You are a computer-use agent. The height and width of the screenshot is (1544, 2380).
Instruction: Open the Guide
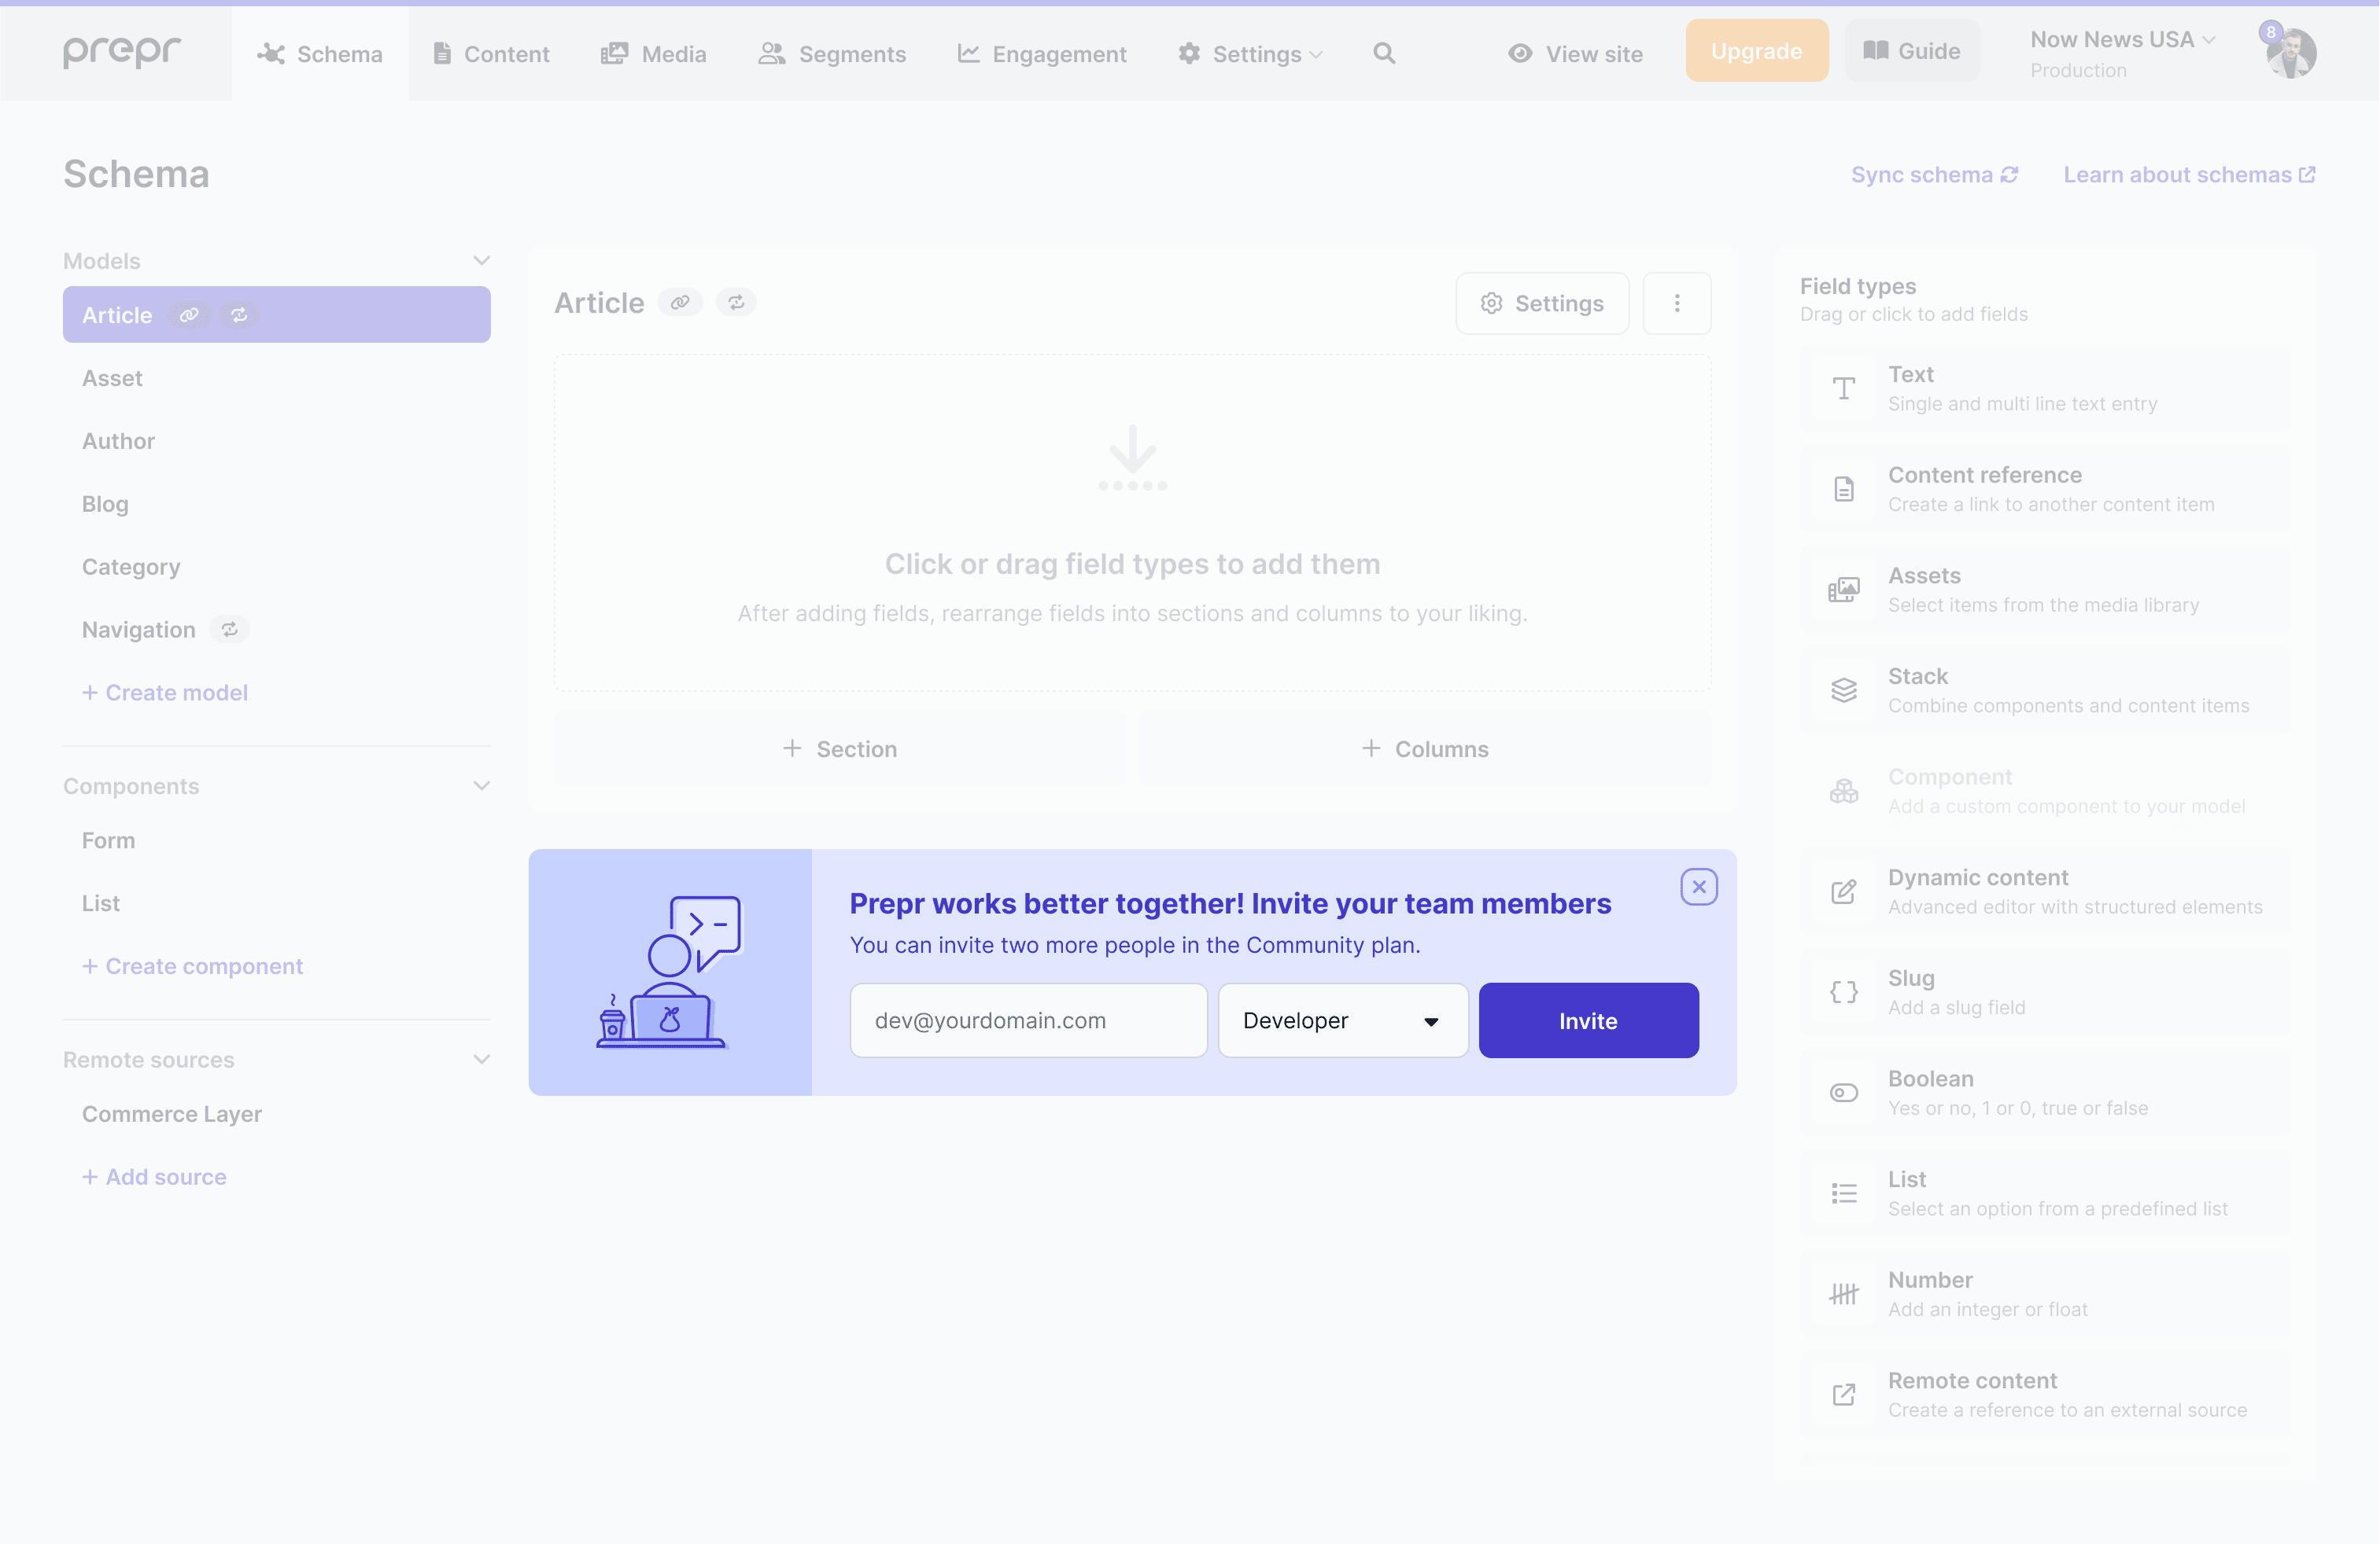click(x=1912, y=51)
